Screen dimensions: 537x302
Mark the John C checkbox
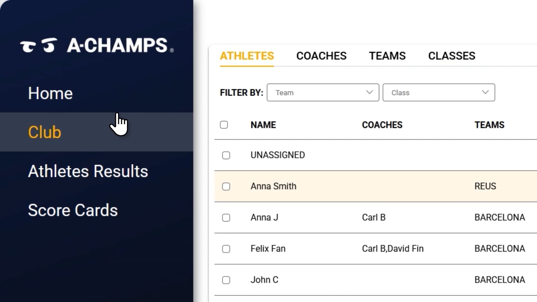(x=226, y=280)
